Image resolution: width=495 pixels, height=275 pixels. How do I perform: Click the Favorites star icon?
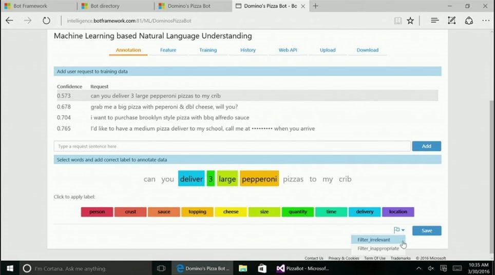coord(410,21)
